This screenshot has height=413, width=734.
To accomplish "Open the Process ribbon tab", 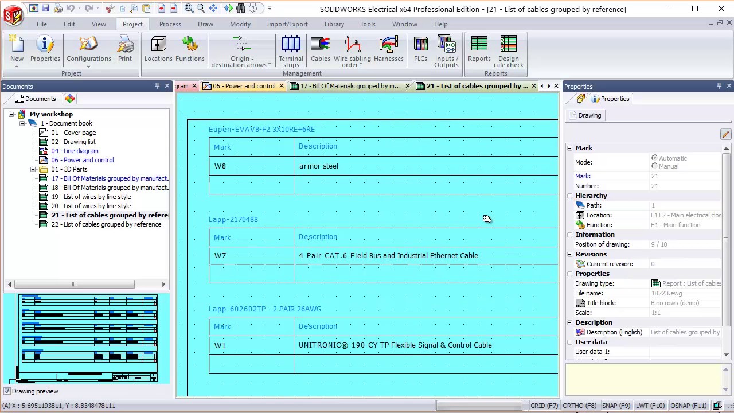I will [x=170, y=24].
